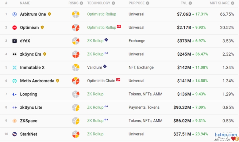The height and width of the screenshot is (142, 239).
Task: Open the ZKSpace project link
Action: click(x=29, y=121)
